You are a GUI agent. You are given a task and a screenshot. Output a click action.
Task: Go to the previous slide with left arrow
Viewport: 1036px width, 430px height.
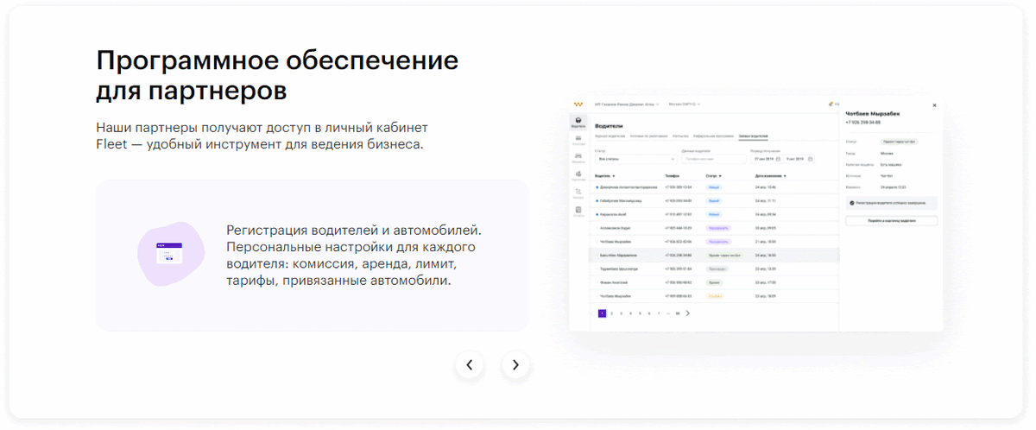point(469,365)
